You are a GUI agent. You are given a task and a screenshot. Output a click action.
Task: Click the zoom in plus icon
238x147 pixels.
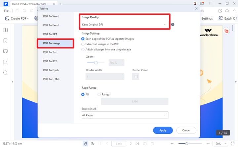208,143
